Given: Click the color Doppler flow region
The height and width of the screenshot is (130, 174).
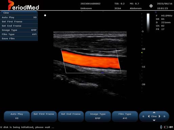Looking at the screenshot, I should pyautogui.click(x=91, y=60).
